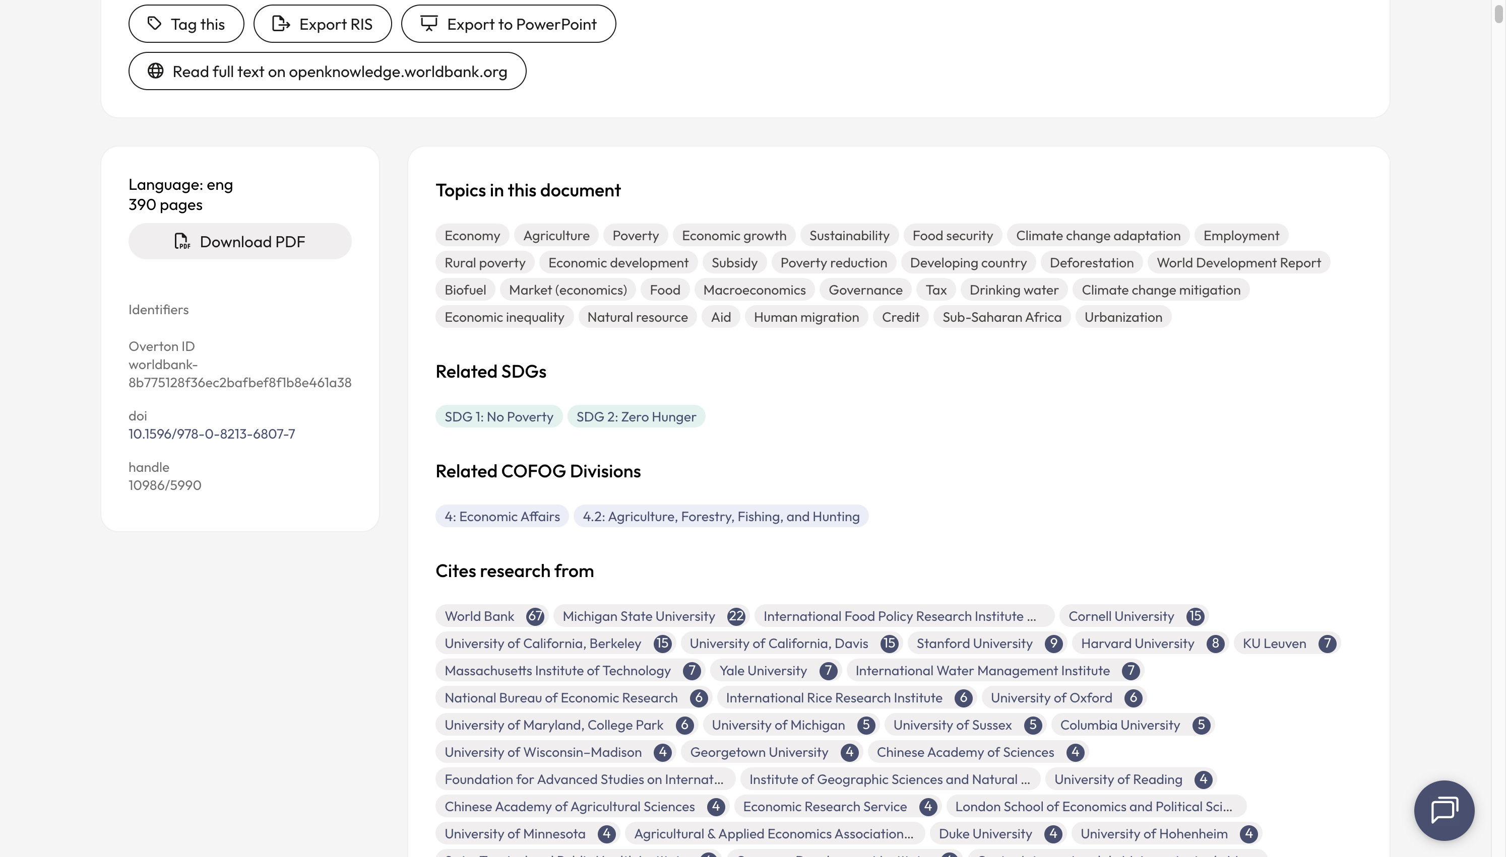Click the KU Leuven citation chip
The image size is (1506, 857).
pos(1287,642)
